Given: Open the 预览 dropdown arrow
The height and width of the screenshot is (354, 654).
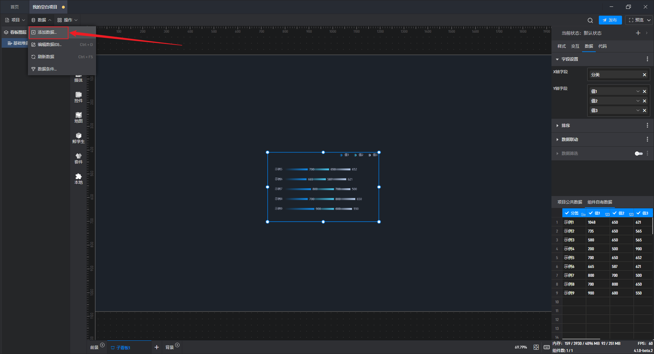Looking at the screenshot, I should (x=649, y=20).
